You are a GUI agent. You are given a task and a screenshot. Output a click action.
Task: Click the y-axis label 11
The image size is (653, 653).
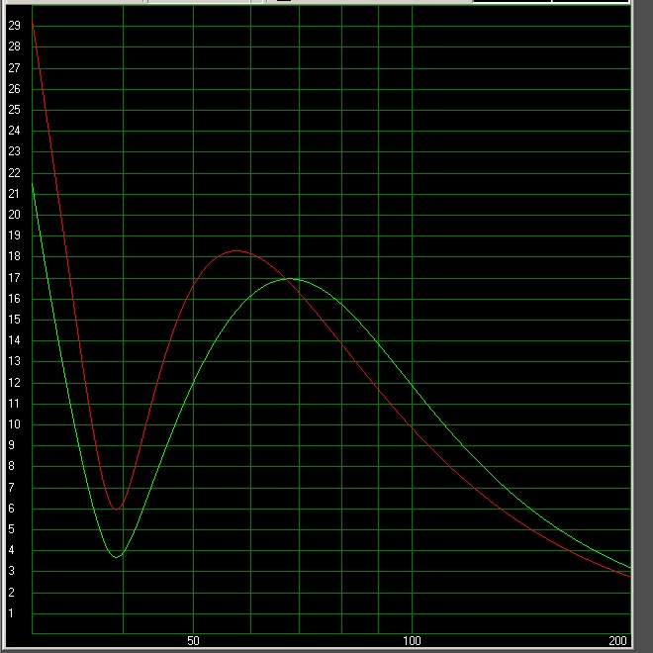[14, 404]
